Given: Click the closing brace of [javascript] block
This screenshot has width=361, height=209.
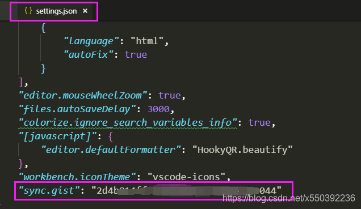Looking at the screenshot, I should point(21,164).
